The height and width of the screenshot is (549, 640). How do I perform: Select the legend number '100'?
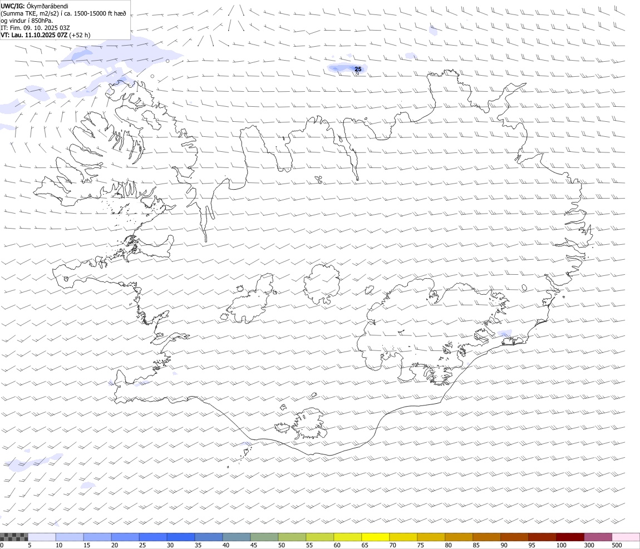coord(561,545)
